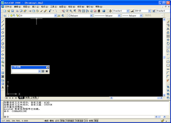Open the 修改 menu

81,7
